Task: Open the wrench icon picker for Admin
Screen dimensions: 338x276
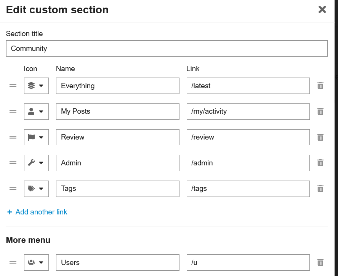Action: pyautogui.click(x=36, y=163)
